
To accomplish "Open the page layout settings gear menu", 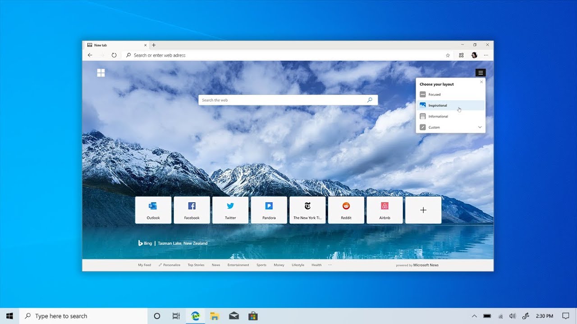I will (481, 72).
